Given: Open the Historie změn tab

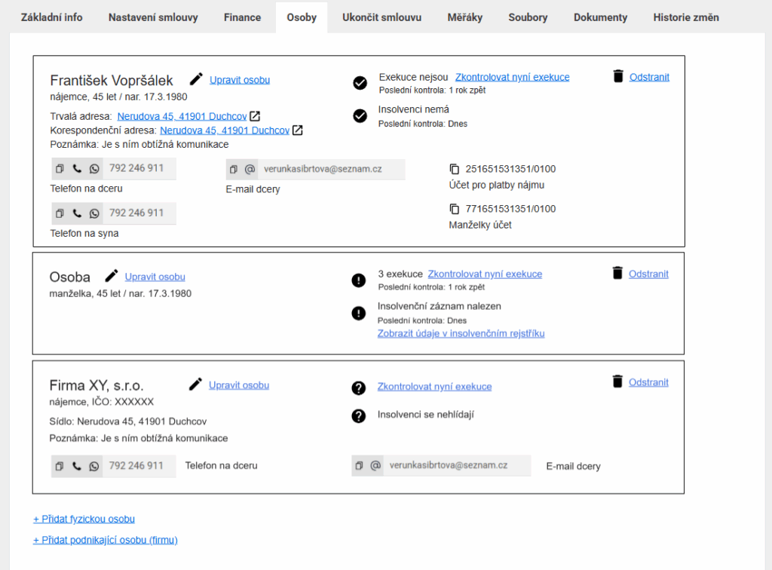Looking at the screenshot, I should 685,17.
